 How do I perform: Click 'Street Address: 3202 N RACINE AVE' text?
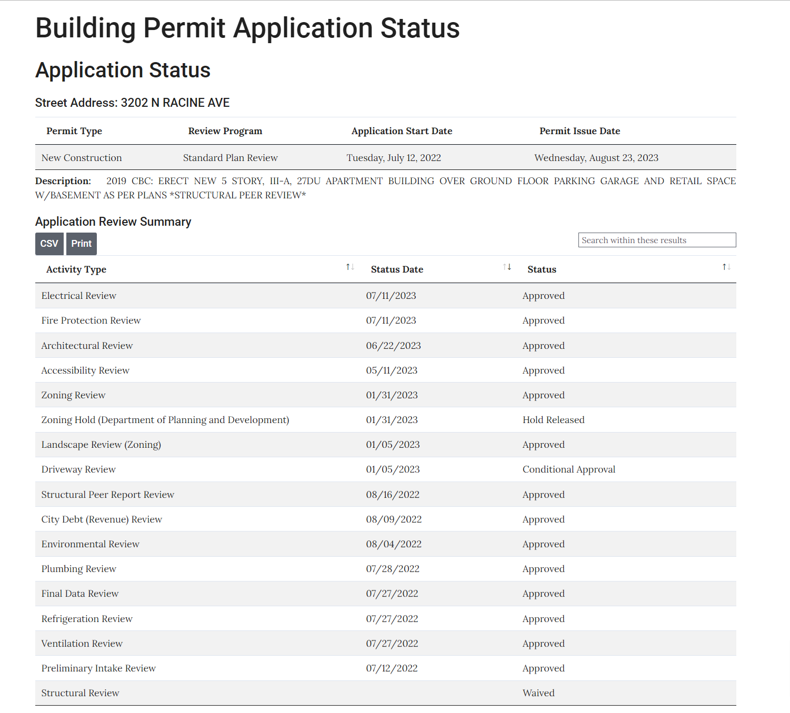[133, 103]
